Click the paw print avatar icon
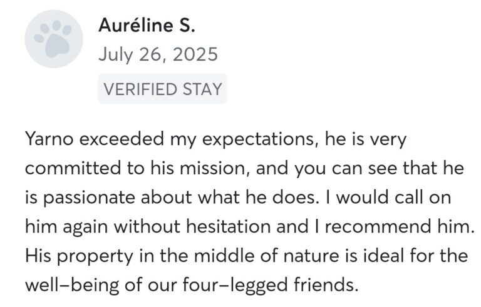This screenshot has width=481, height=307. 53,39
